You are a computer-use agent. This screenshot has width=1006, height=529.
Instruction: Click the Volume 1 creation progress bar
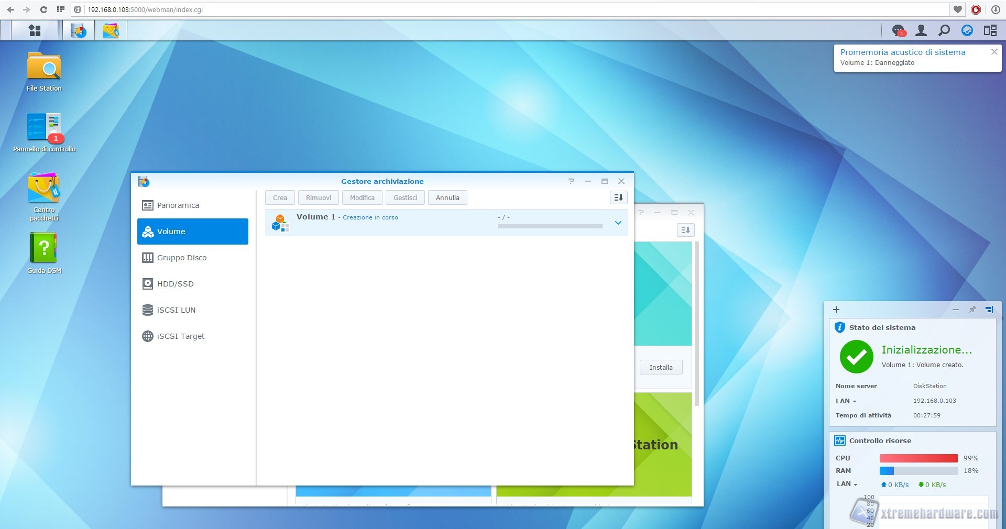tap(550, 226)
